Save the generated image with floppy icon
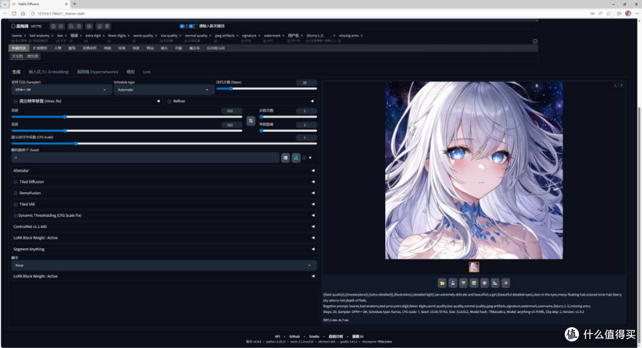The width and height of the screenshot is (642, 348). 453,283
